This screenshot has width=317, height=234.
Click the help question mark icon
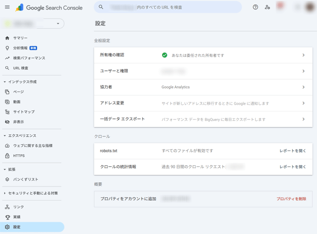click(x=256, y=7)
